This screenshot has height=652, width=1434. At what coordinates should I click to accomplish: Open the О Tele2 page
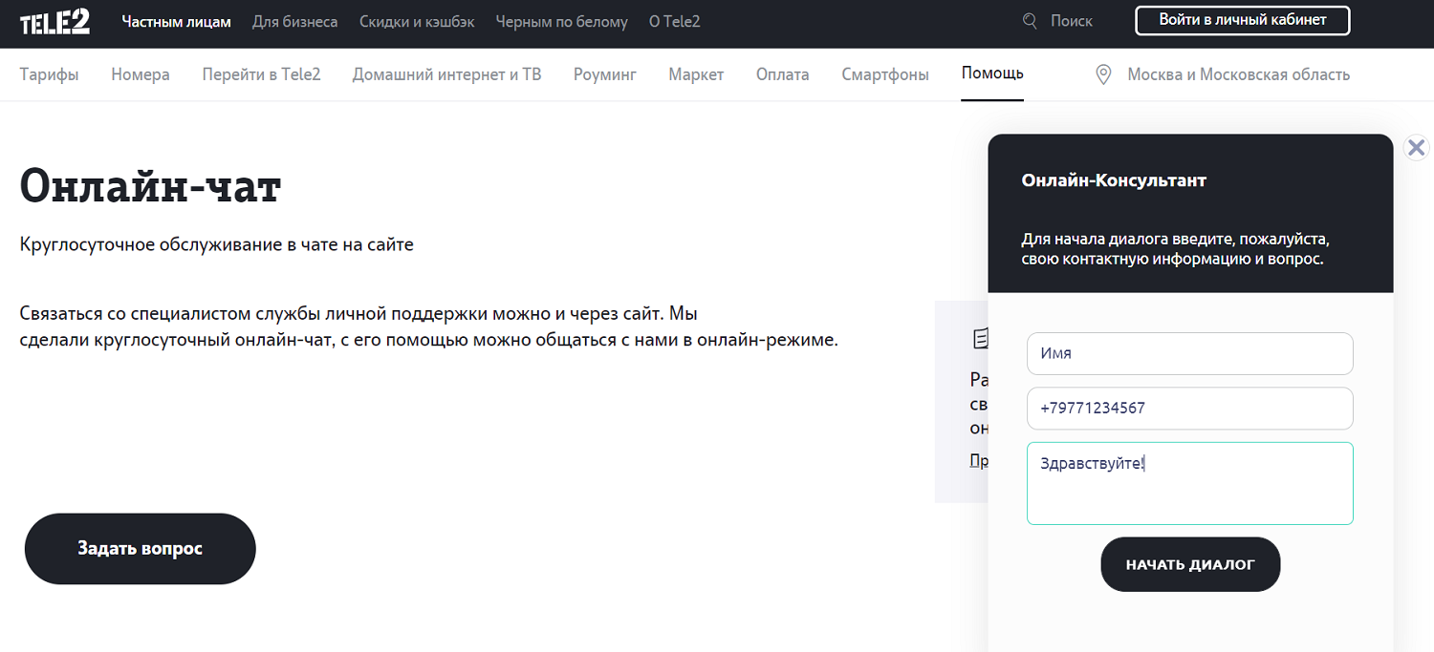tap(675, 21)
